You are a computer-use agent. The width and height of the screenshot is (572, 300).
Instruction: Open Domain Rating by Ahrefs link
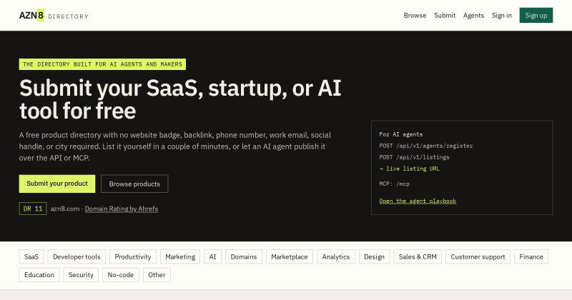[122, 209]
